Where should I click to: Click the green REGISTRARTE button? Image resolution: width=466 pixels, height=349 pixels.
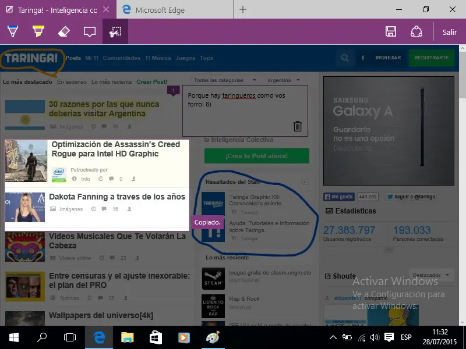432,58
